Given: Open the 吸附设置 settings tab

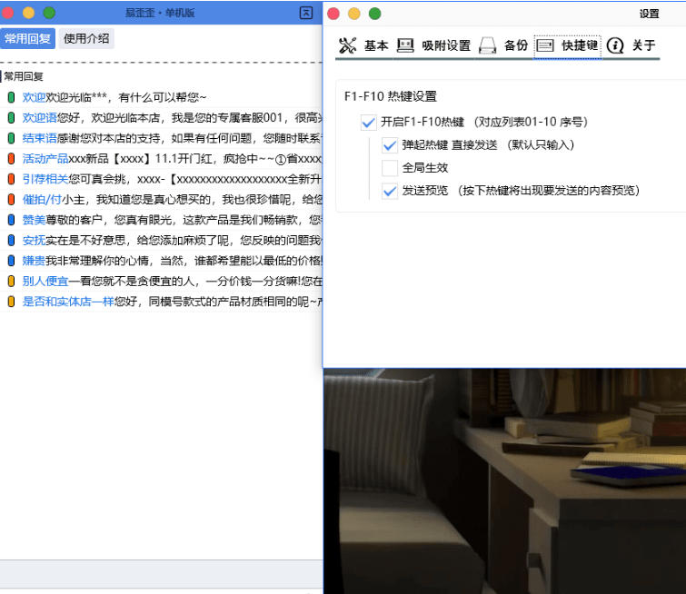Looking at the screenshot, I should (433, 45).
